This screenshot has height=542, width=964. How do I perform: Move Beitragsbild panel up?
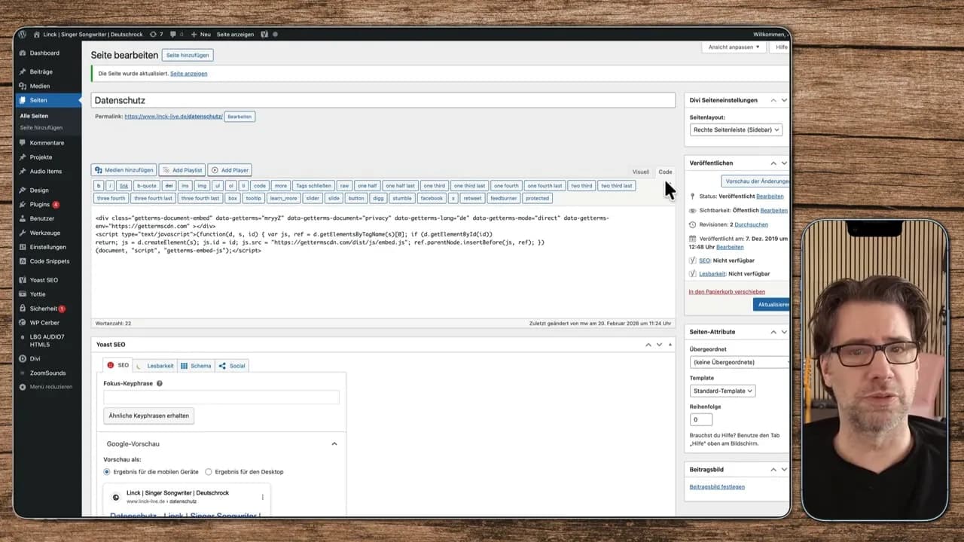(773, 469)
